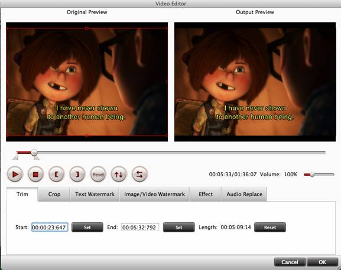Cancel the video editor dialog
This screenshot has width=341, height=270.
point(290,262)
